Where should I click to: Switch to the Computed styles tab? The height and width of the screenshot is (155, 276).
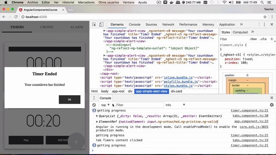[240, 32]
